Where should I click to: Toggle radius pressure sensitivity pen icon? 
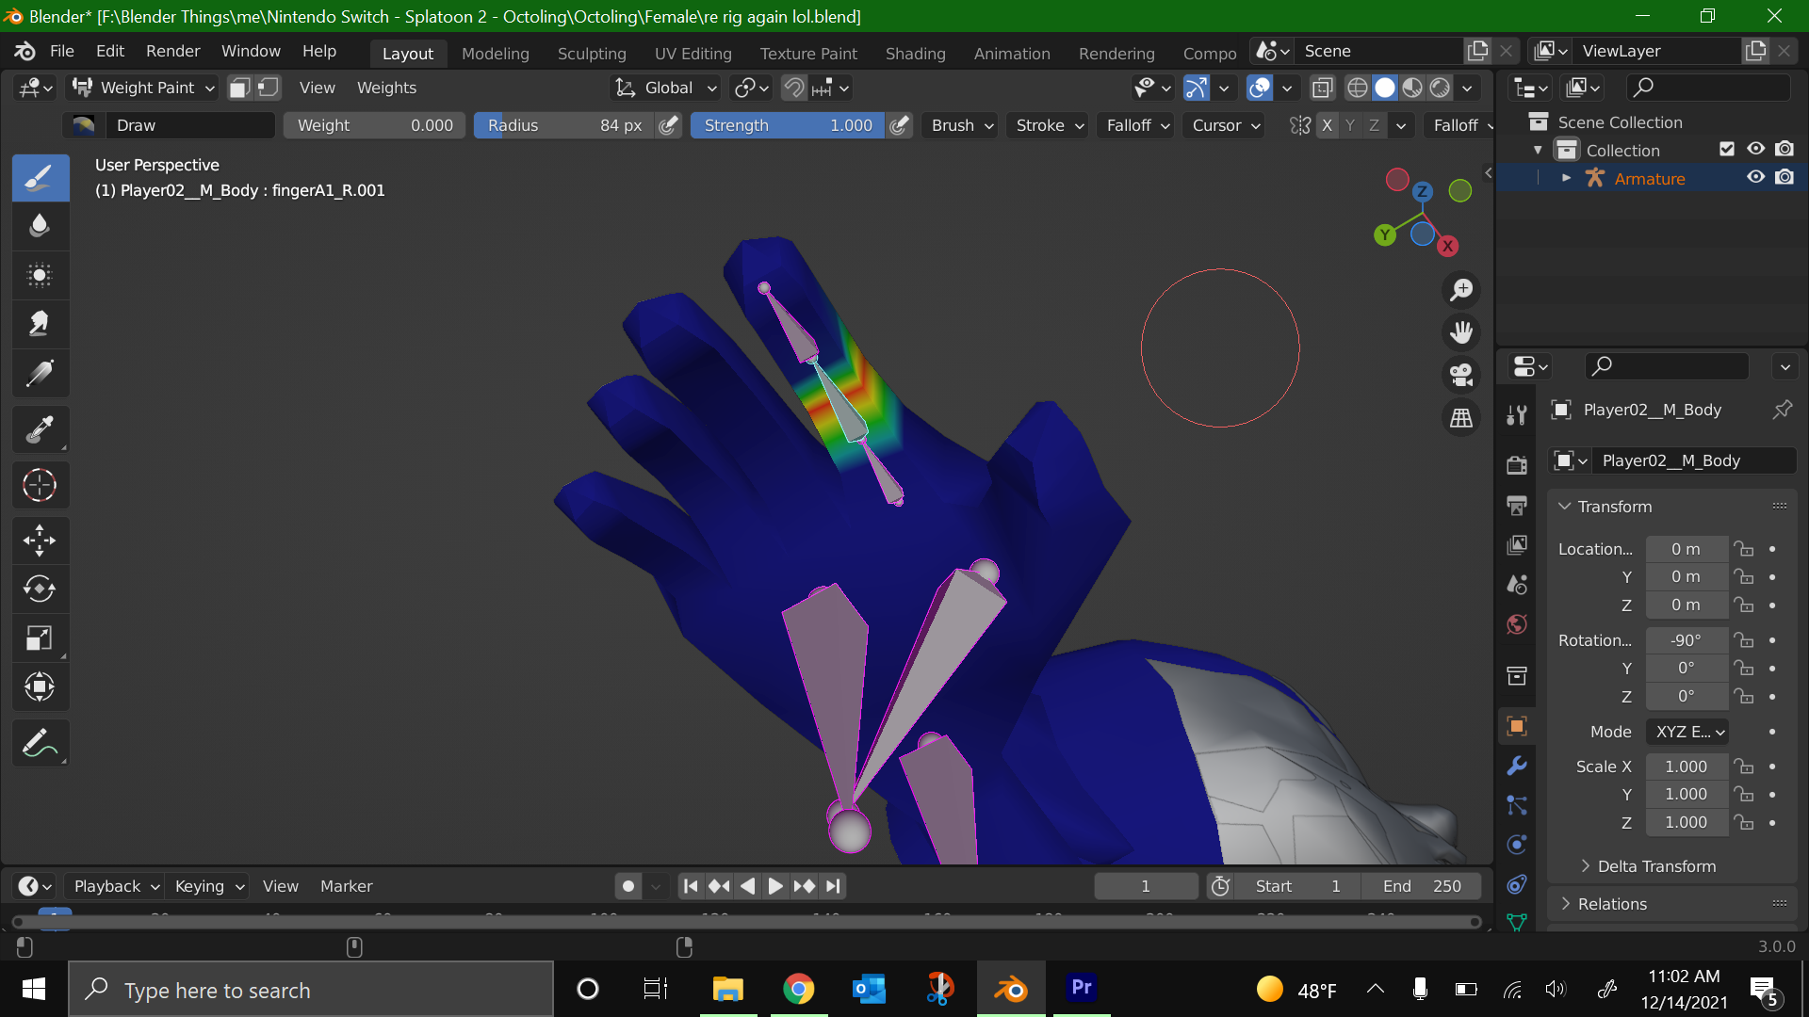pos(669,125)
